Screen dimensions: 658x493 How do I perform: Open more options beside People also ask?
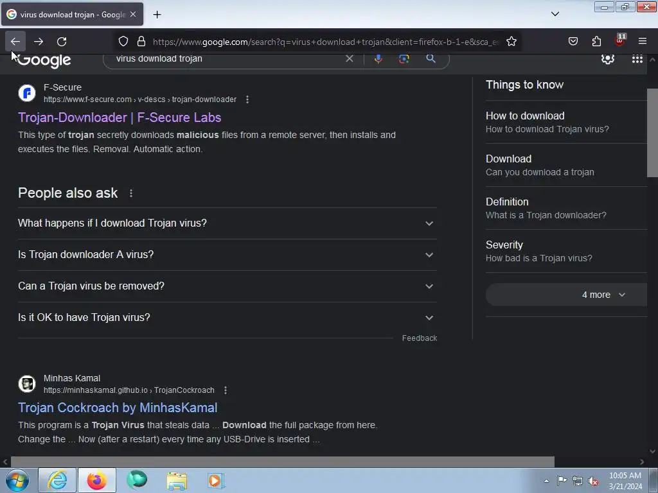point(131,193)
